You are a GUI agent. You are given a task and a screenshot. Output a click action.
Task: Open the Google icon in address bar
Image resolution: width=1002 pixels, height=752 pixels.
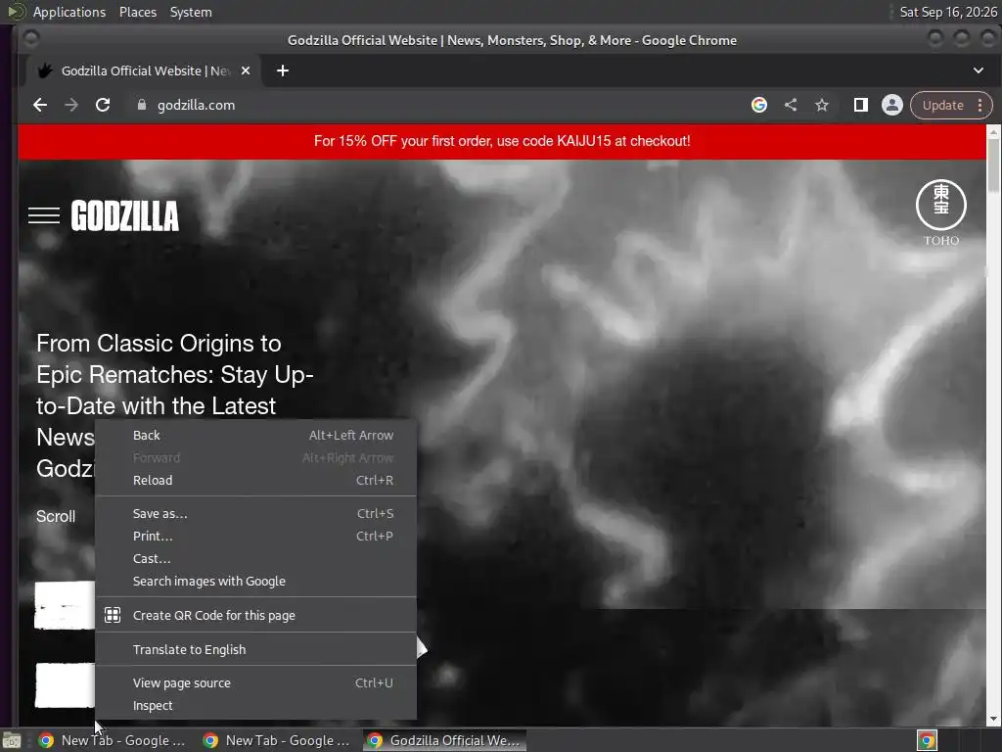(x=759, y=105)
